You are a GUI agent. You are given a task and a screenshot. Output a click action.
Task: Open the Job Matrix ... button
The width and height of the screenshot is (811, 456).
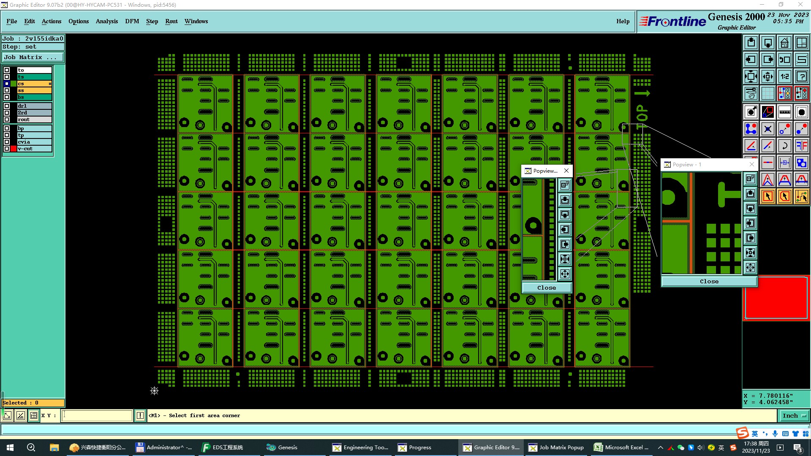coord(33,57)
